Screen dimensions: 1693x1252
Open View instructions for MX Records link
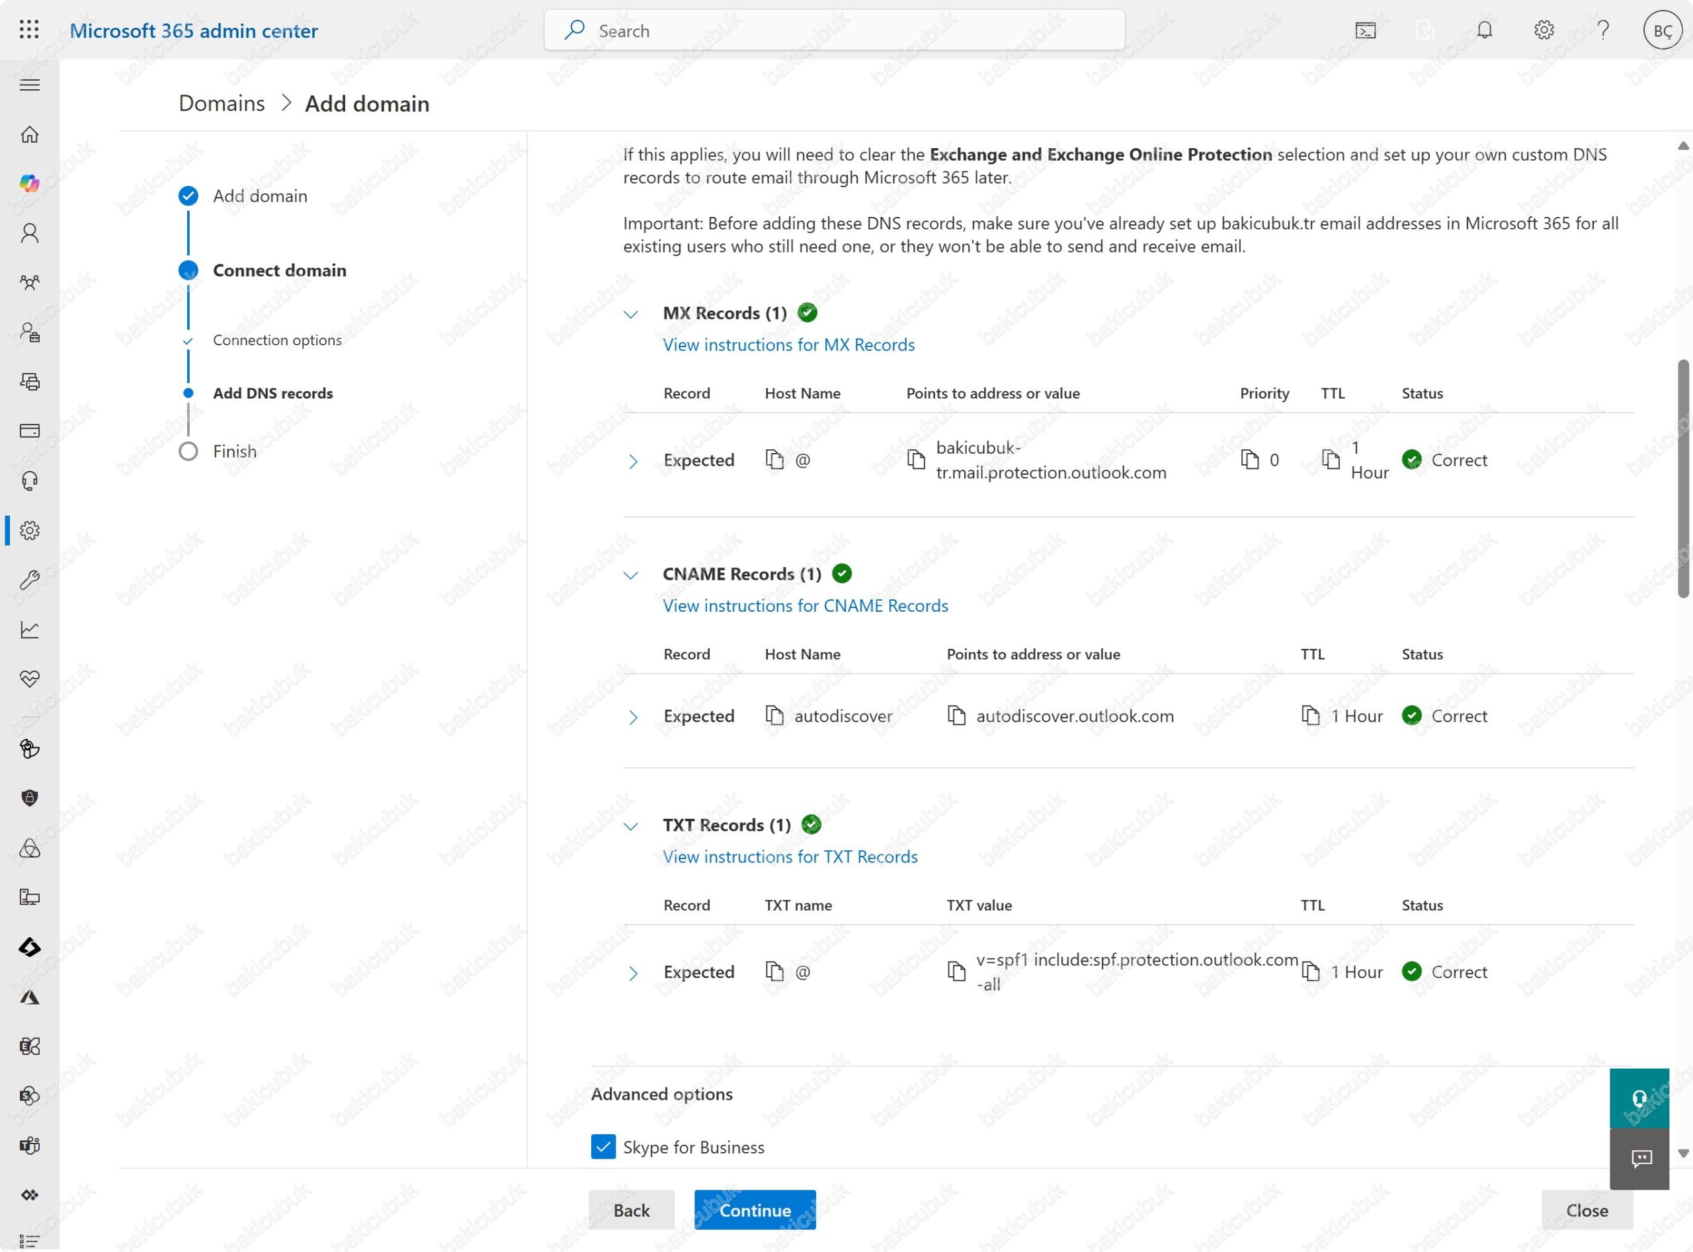[788, 345]
